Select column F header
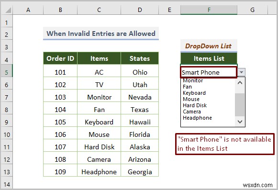This screenshot has width=278, height=190. pyautogui.click(x=209, y=10)
